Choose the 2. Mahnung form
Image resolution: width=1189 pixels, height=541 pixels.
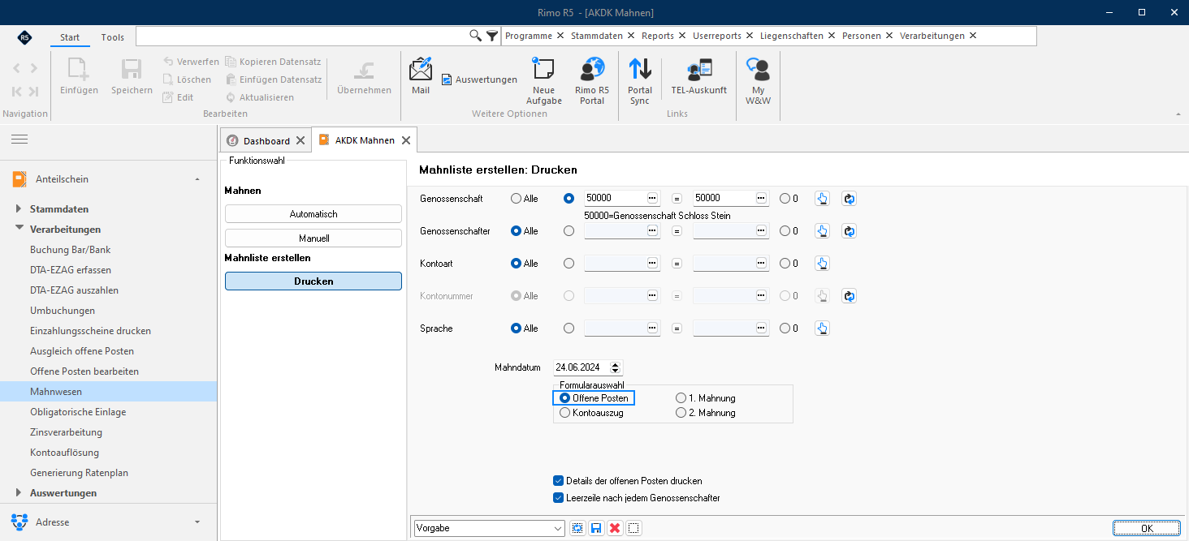pyautogui.click(x=705, y=413)
